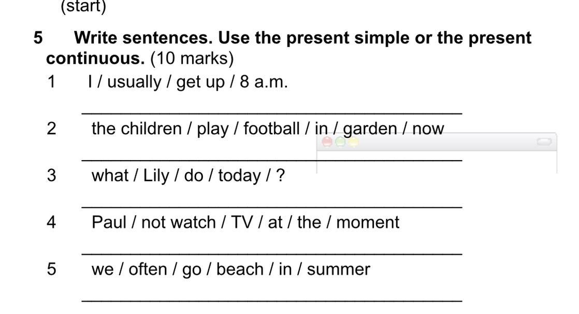
Task: Click the word 'football' in sentence 2
Action: pyautogui.click(x=271, y=129)
